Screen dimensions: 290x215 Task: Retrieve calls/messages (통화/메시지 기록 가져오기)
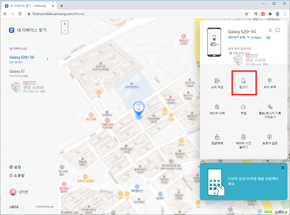tap(270, 112)
